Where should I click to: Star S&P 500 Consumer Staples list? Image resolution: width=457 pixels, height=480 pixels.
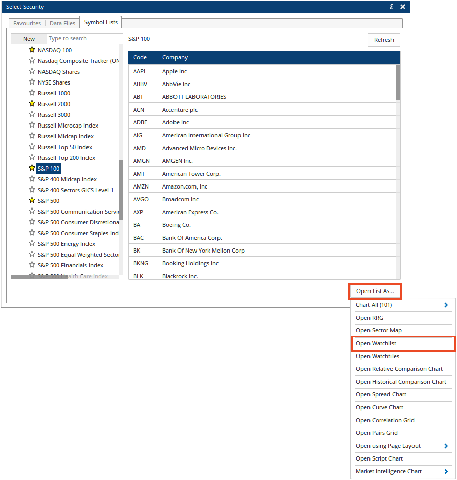click(x=32, y=233)
